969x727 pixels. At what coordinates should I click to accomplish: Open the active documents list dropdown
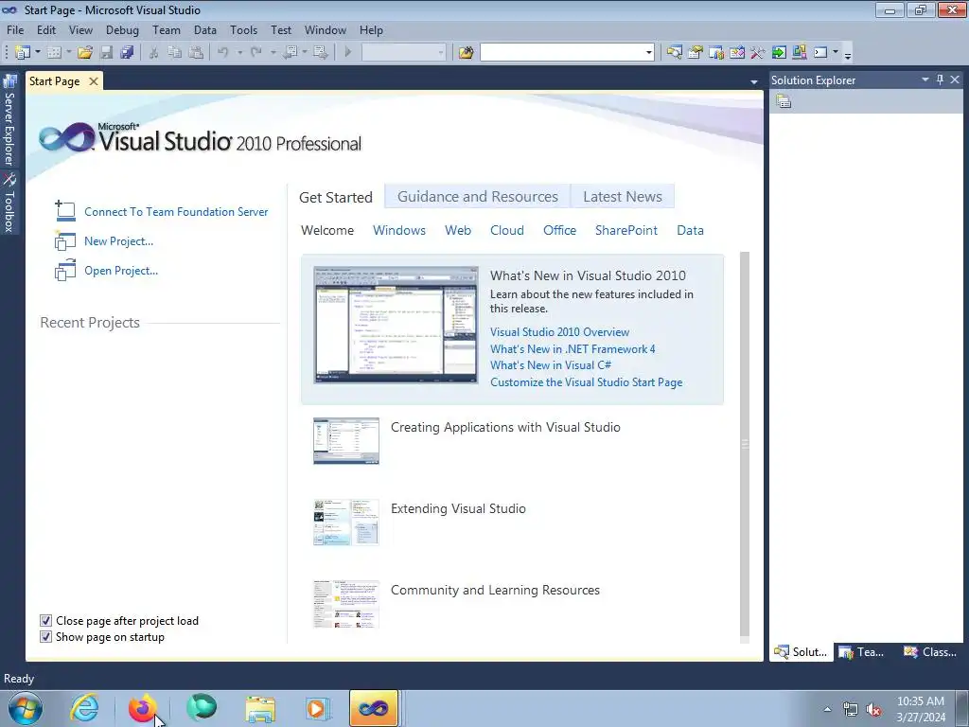pos(754,81)
